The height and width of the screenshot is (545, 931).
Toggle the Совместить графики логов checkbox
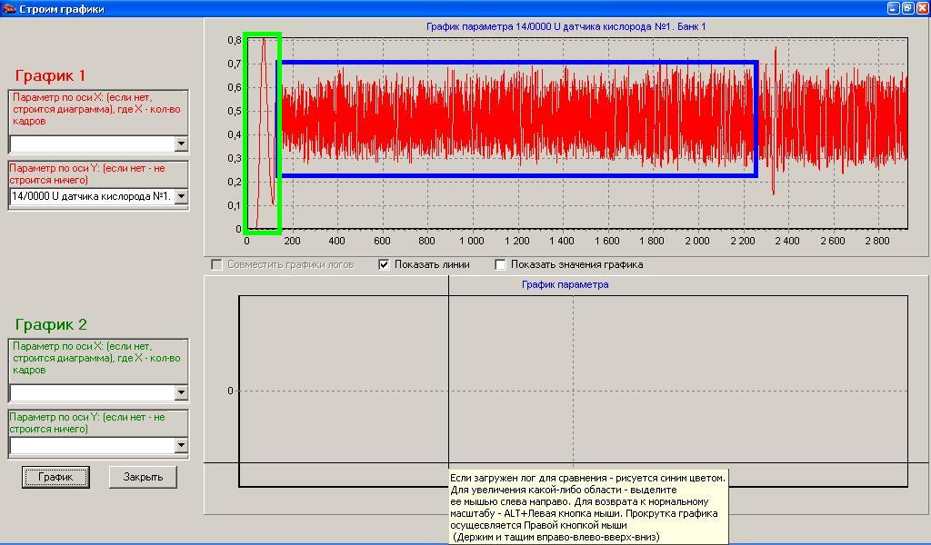[x=216, y=265]
